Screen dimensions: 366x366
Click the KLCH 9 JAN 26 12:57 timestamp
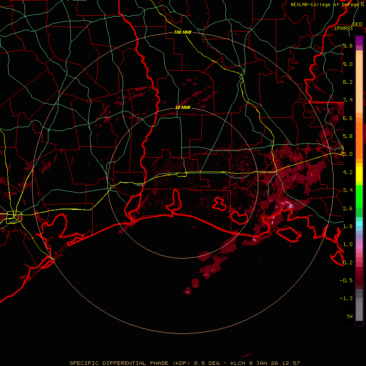[x=265, y=363]
